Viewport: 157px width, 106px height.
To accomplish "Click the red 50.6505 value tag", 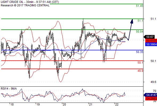I will click(151, 41).
